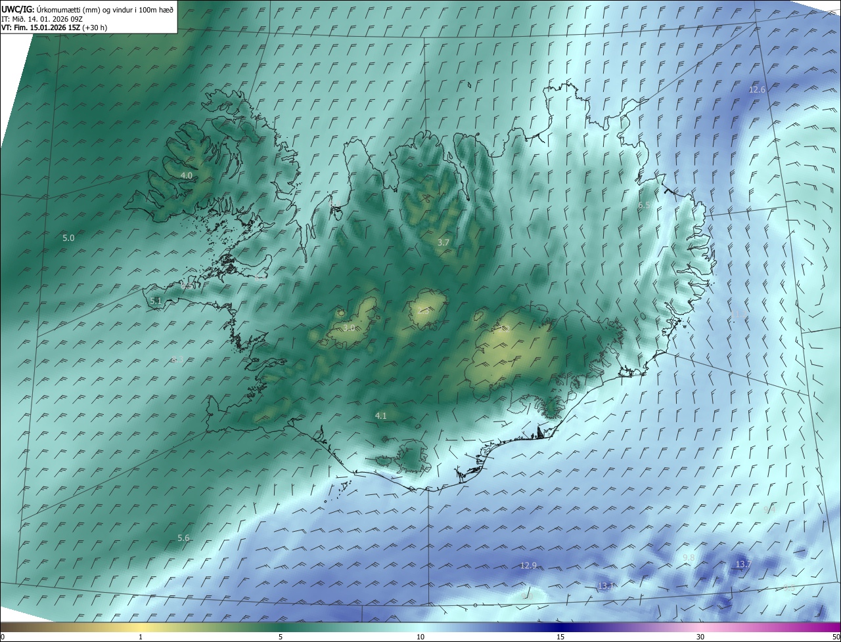Click the 3.0 value label on the glacier

click(x=349, y=328)
